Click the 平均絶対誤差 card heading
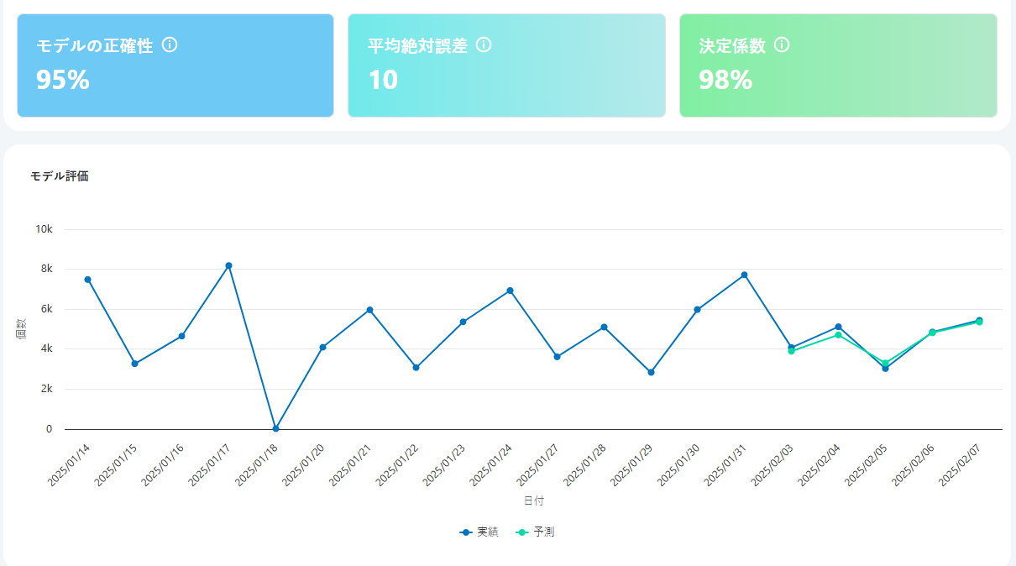Image resolution: width=1016 pixels, height=566 pixels. pyautogui.click(x=417, y=46)
